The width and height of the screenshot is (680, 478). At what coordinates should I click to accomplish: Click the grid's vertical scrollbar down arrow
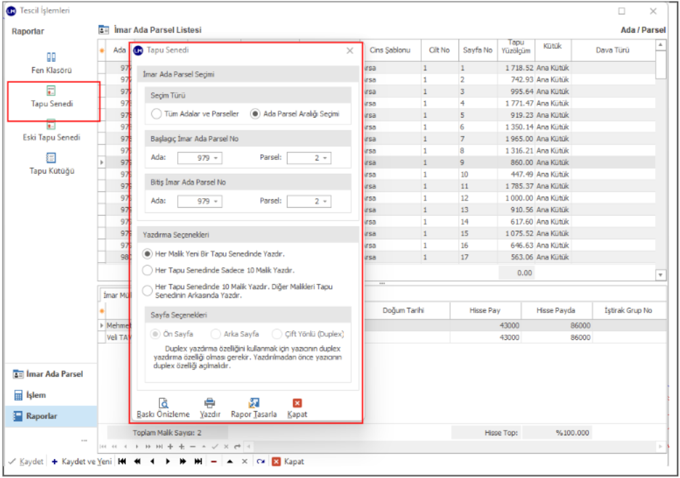point(661,274)
